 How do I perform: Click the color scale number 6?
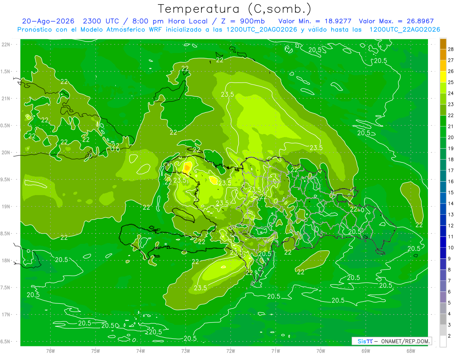450,292
